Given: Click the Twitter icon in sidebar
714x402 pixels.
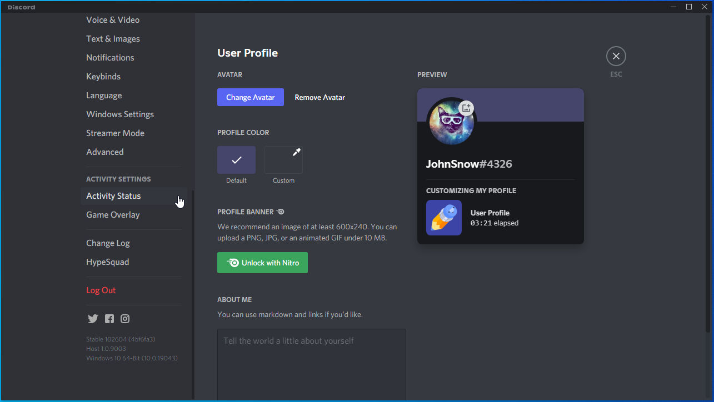Looking at the screenshot, I should pyautogui.click(x=93, y=319).
